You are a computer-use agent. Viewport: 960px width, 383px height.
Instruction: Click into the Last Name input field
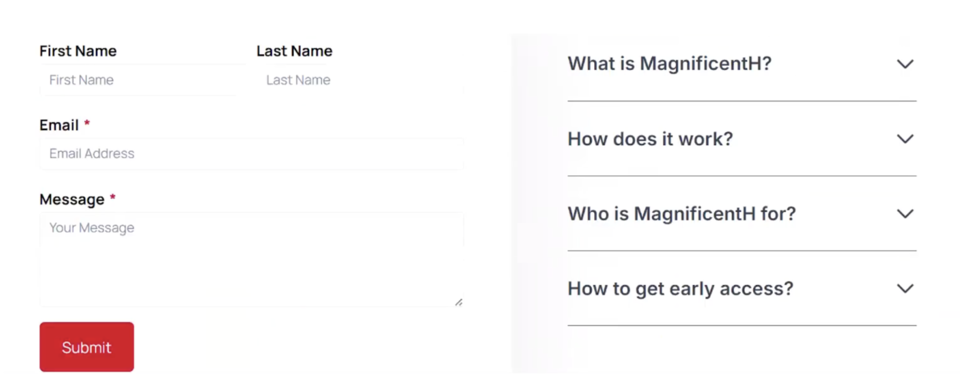pyautogui.click(x=360, y=80)
